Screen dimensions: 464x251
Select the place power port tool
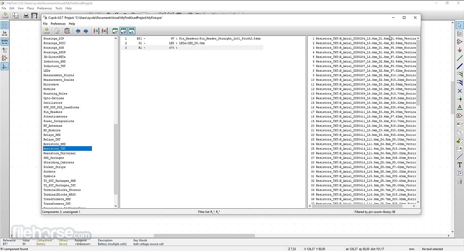(460, 50)
